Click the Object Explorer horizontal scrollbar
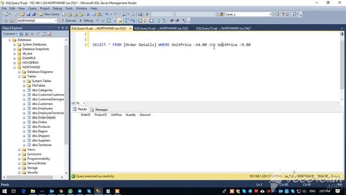346x195 pixels. 33,177
